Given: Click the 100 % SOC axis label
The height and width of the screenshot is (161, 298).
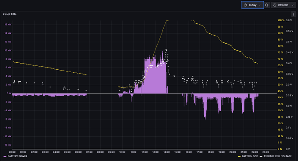Looking at the screenshot, I should (281, 20).
